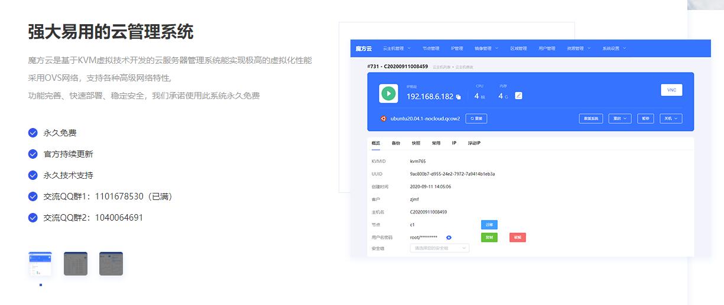Click the red Ubuntu logo icon
The image size is (724, 305).
pyautogui.click(x=384, y=119)
